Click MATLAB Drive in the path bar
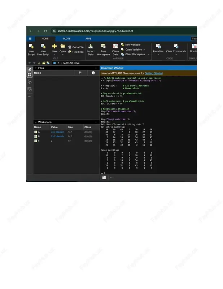This screenshot has height=289, width=223. (x=71, y=63)
